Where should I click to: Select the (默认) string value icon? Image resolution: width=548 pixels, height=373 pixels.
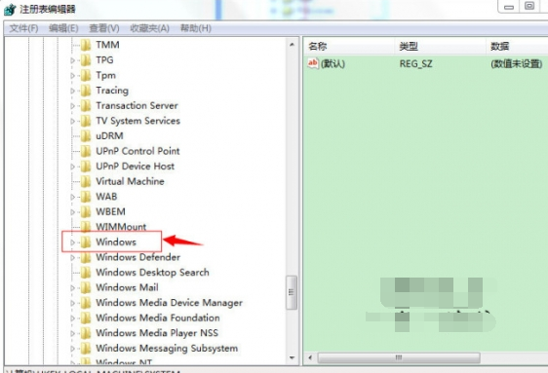point(313,63)
